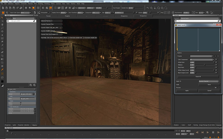Click the New Project page icon in top toolbar
The height and width of the screenshot is (139, 223).
[x=3, y=8]
